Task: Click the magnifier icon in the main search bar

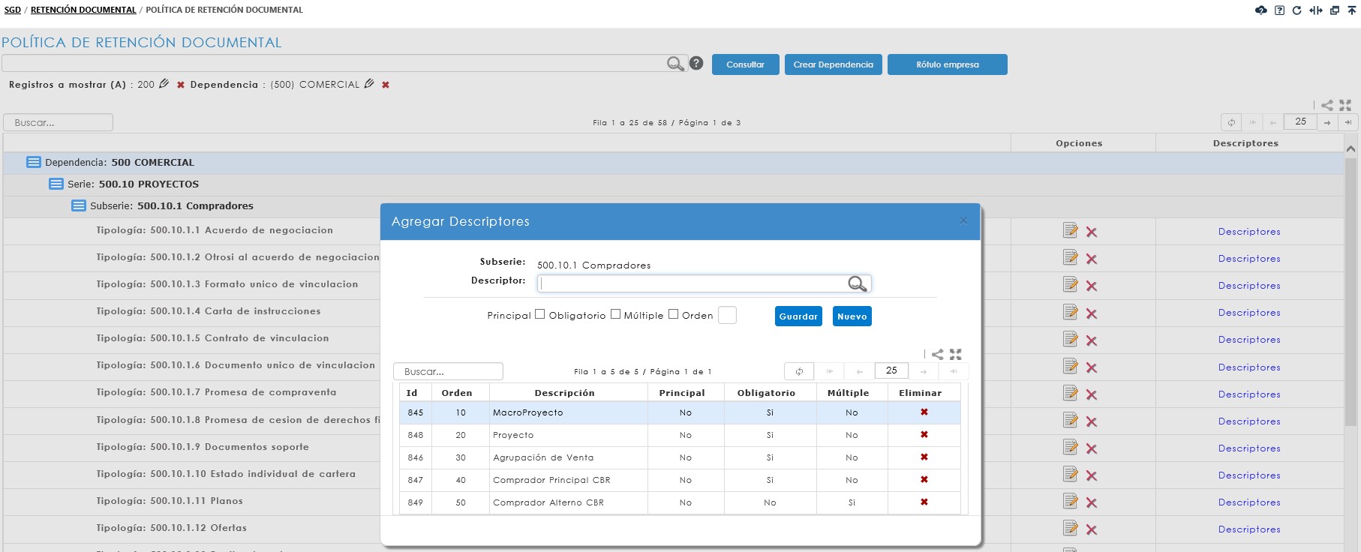Action: [676, 64]
